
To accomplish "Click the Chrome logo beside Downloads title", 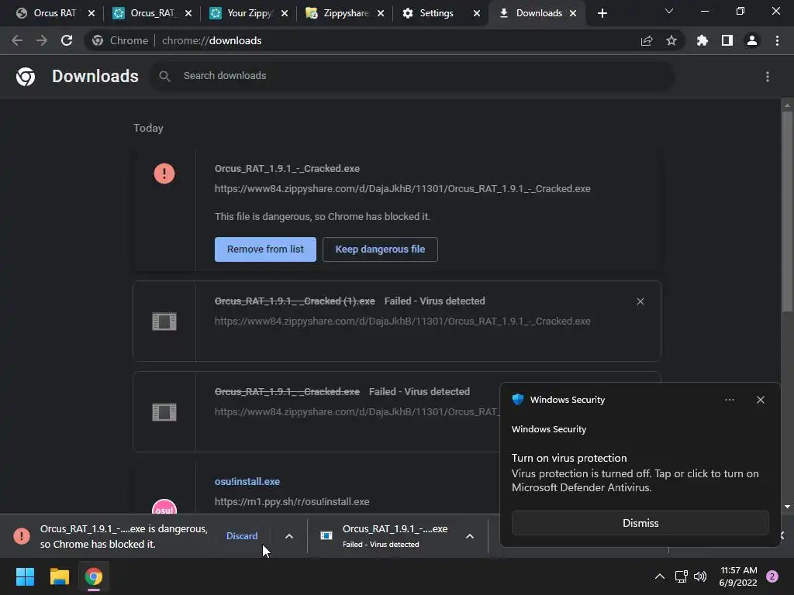I will pyautogui.click(x=26, y=77).
